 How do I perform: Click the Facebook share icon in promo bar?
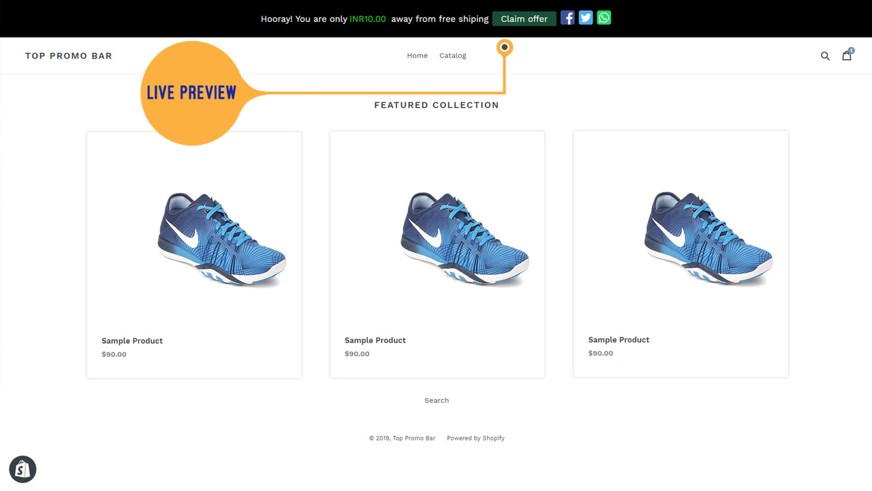click(x=567, y=18)
